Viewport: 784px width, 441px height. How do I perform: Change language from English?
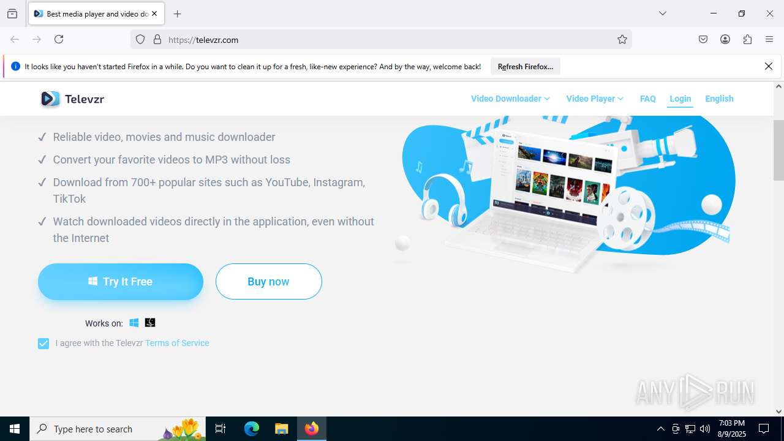coord(719,99)
